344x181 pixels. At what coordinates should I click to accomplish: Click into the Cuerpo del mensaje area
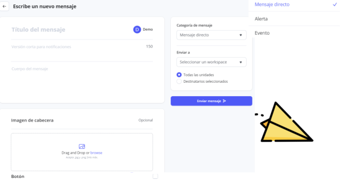click(x=78, y=69)
